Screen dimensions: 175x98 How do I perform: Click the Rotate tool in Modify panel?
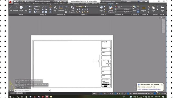[43, 7]
